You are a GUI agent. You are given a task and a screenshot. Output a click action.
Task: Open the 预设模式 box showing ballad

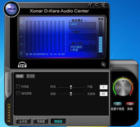click(82, 25)
